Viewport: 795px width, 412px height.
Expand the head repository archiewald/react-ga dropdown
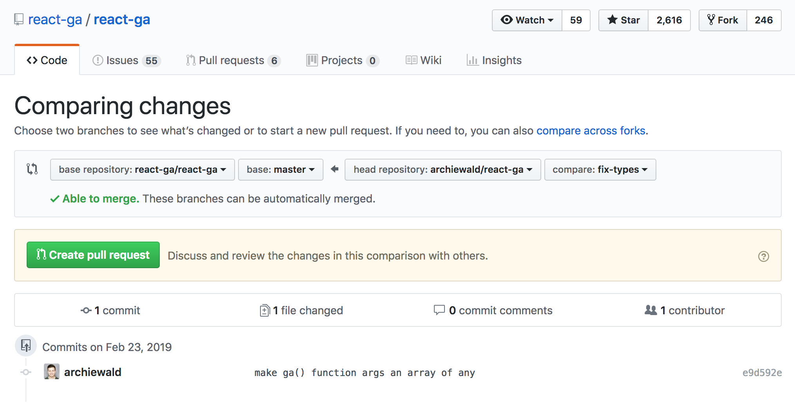click(x=443, y=169)
